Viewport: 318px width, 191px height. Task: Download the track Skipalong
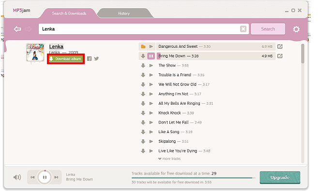pyautogui.click(x=143, y=141)
